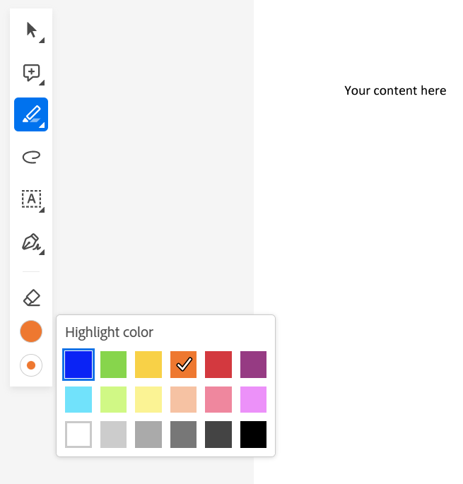Pick the white highlight swatch
Viewport: 463px width, 484px height.
[78, 435]
